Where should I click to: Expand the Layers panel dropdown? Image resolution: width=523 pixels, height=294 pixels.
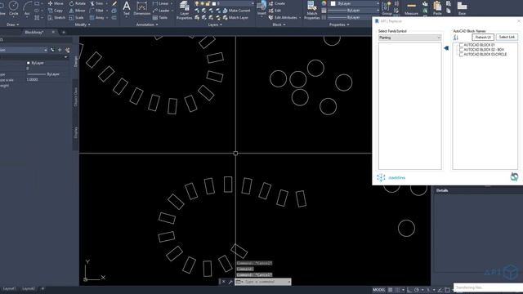(215, 24)
